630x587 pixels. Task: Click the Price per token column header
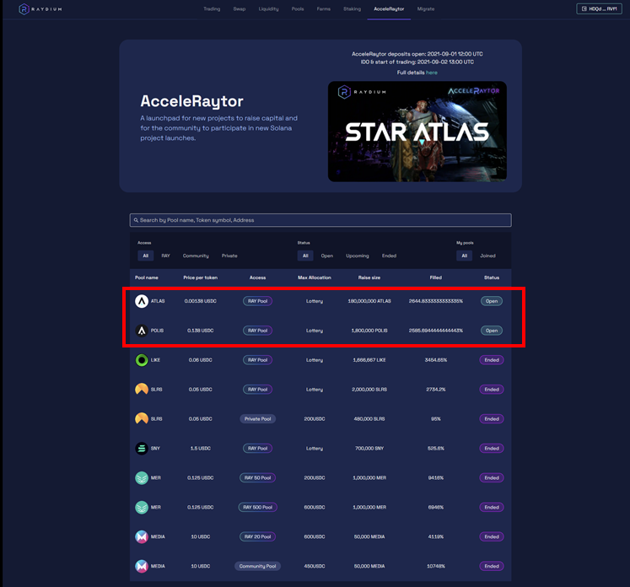(x=201, y=277)
